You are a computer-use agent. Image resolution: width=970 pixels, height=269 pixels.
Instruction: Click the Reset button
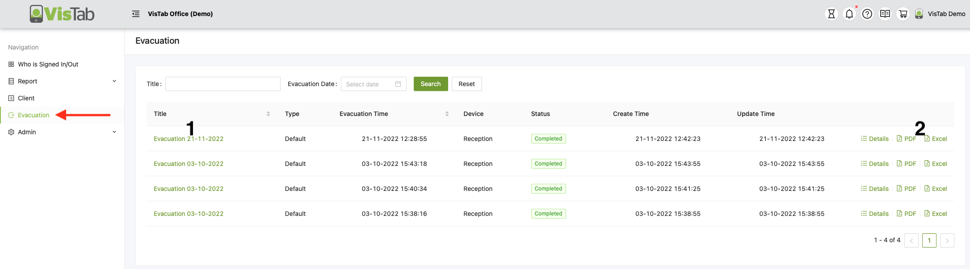pos(466,84)
